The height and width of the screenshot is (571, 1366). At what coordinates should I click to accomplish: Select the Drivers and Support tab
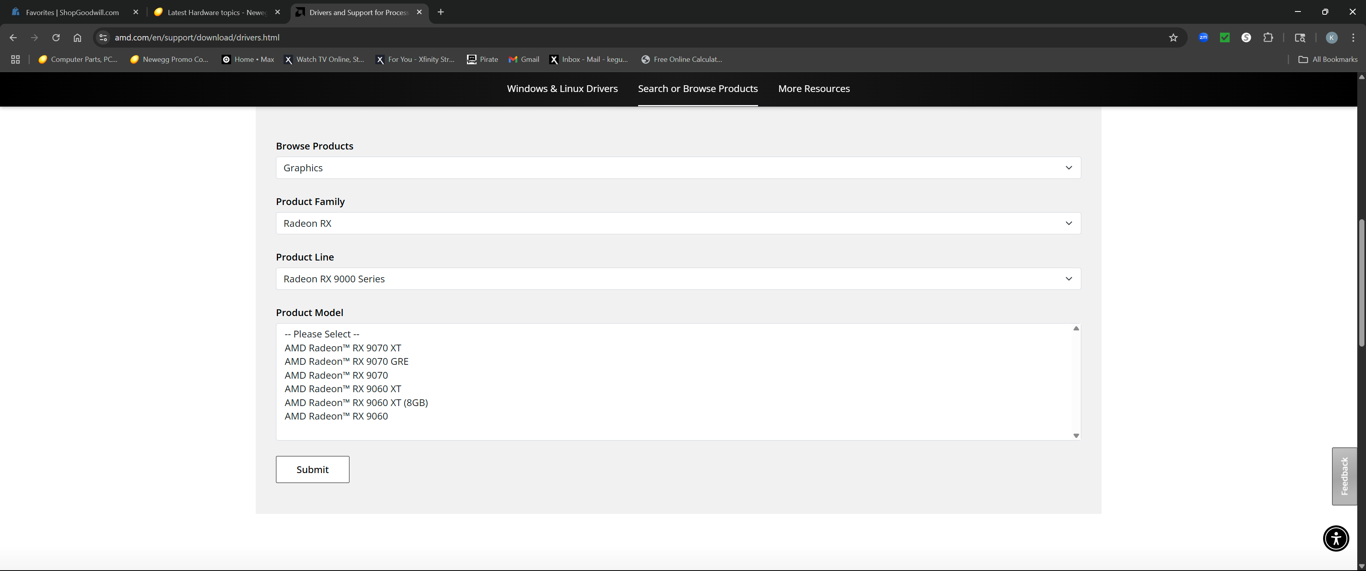[x=359, y=12]
